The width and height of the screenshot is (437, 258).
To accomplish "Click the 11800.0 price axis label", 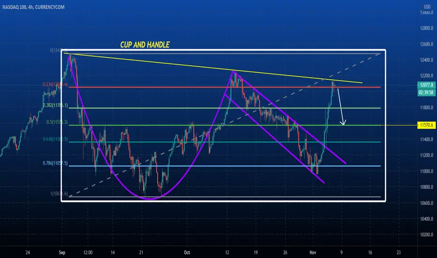I will [x=427, y=107].
